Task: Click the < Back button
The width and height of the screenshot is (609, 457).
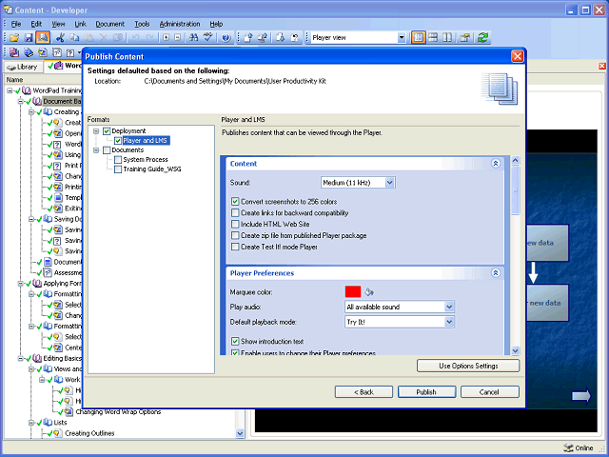Action: pos(363,392)
